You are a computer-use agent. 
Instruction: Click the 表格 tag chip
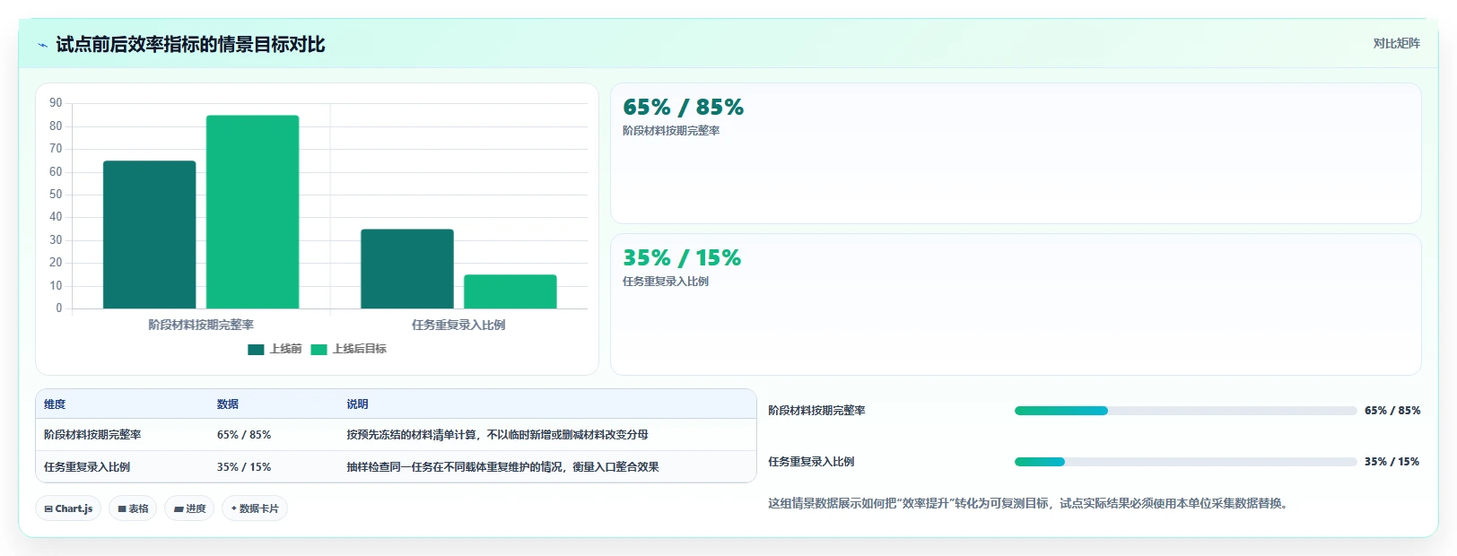pyautogui.click(x=133, y=508)
